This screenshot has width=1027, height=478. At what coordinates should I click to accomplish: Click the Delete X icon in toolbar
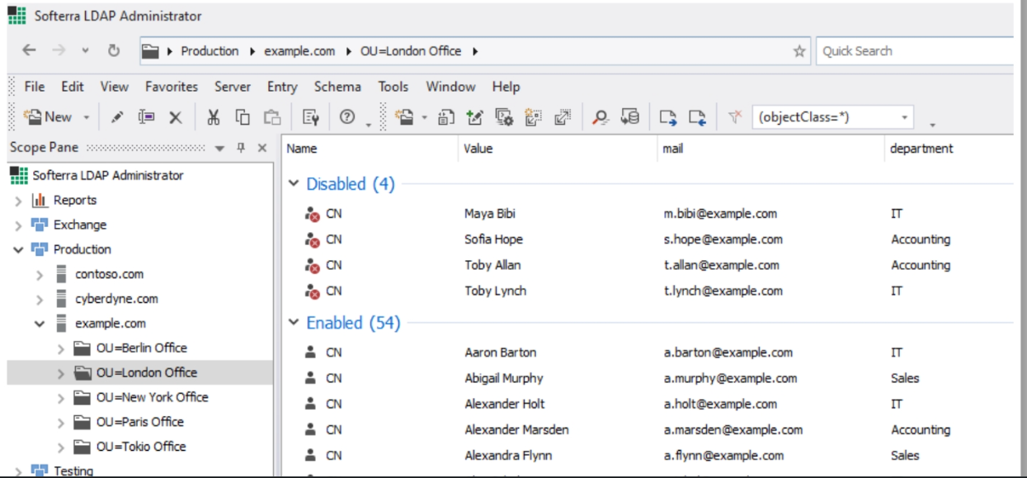176,117
